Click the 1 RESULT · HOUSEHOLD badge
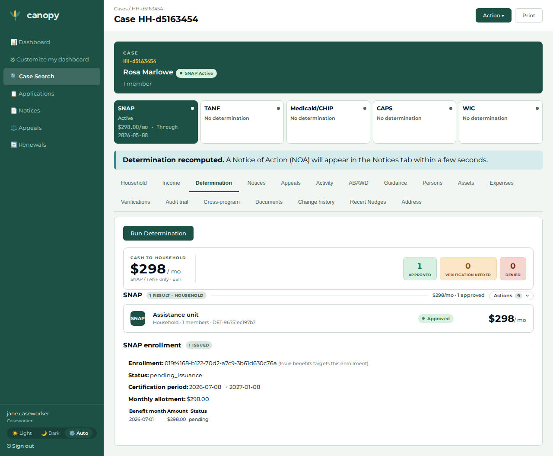Image resolution: width=553 pixels, height=456 pixels. [176, 295]
